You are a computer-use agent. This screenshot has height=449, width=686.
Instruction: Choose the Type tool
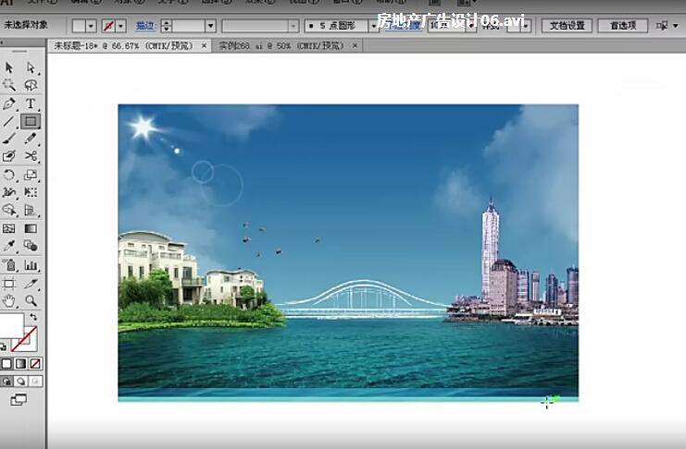click(31, 103)
